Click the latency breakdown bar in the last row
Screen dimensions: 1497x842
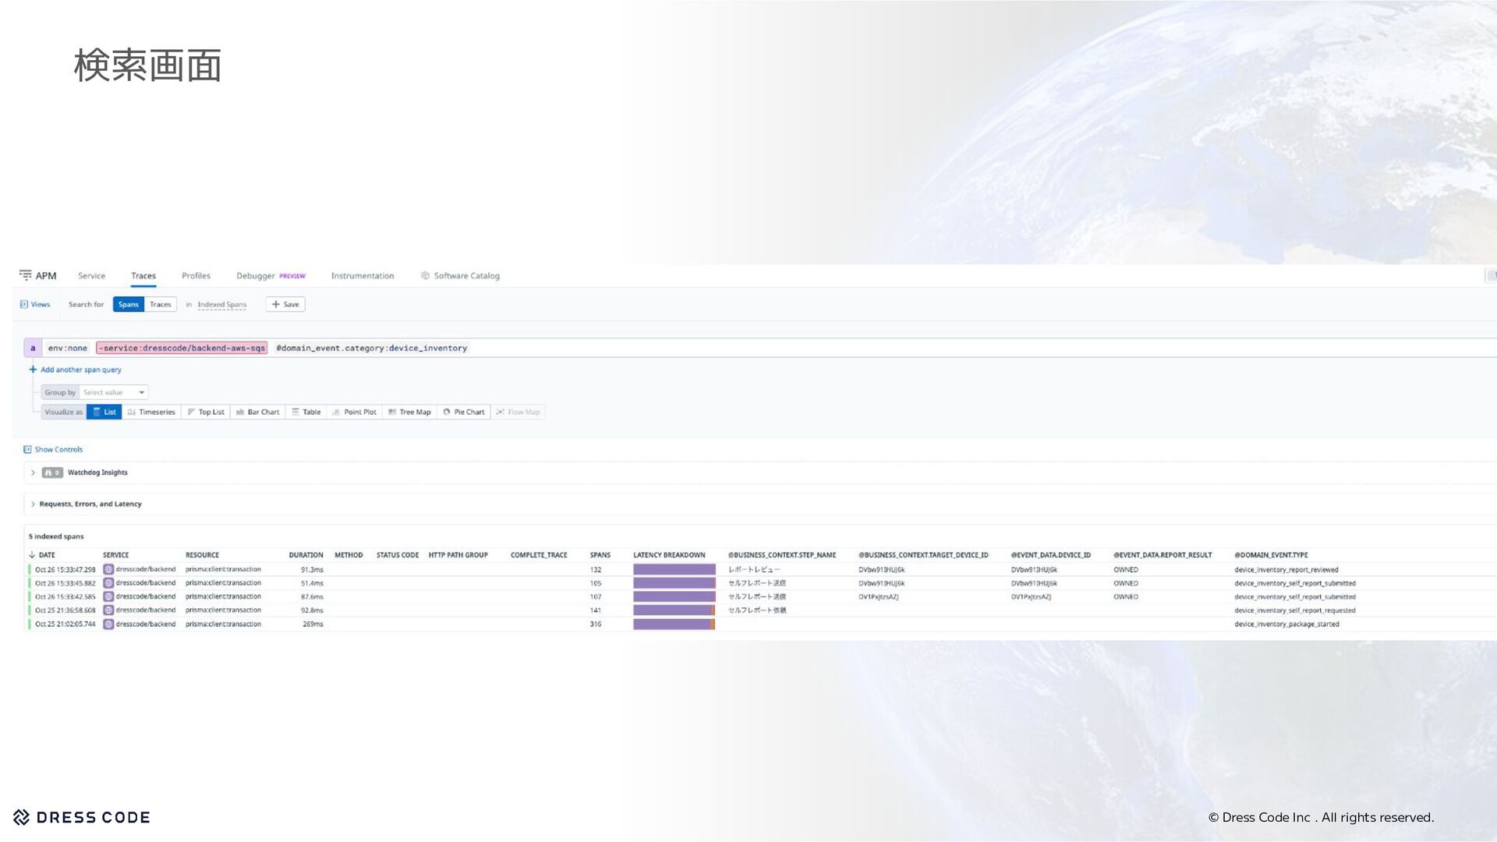(674, 624)
